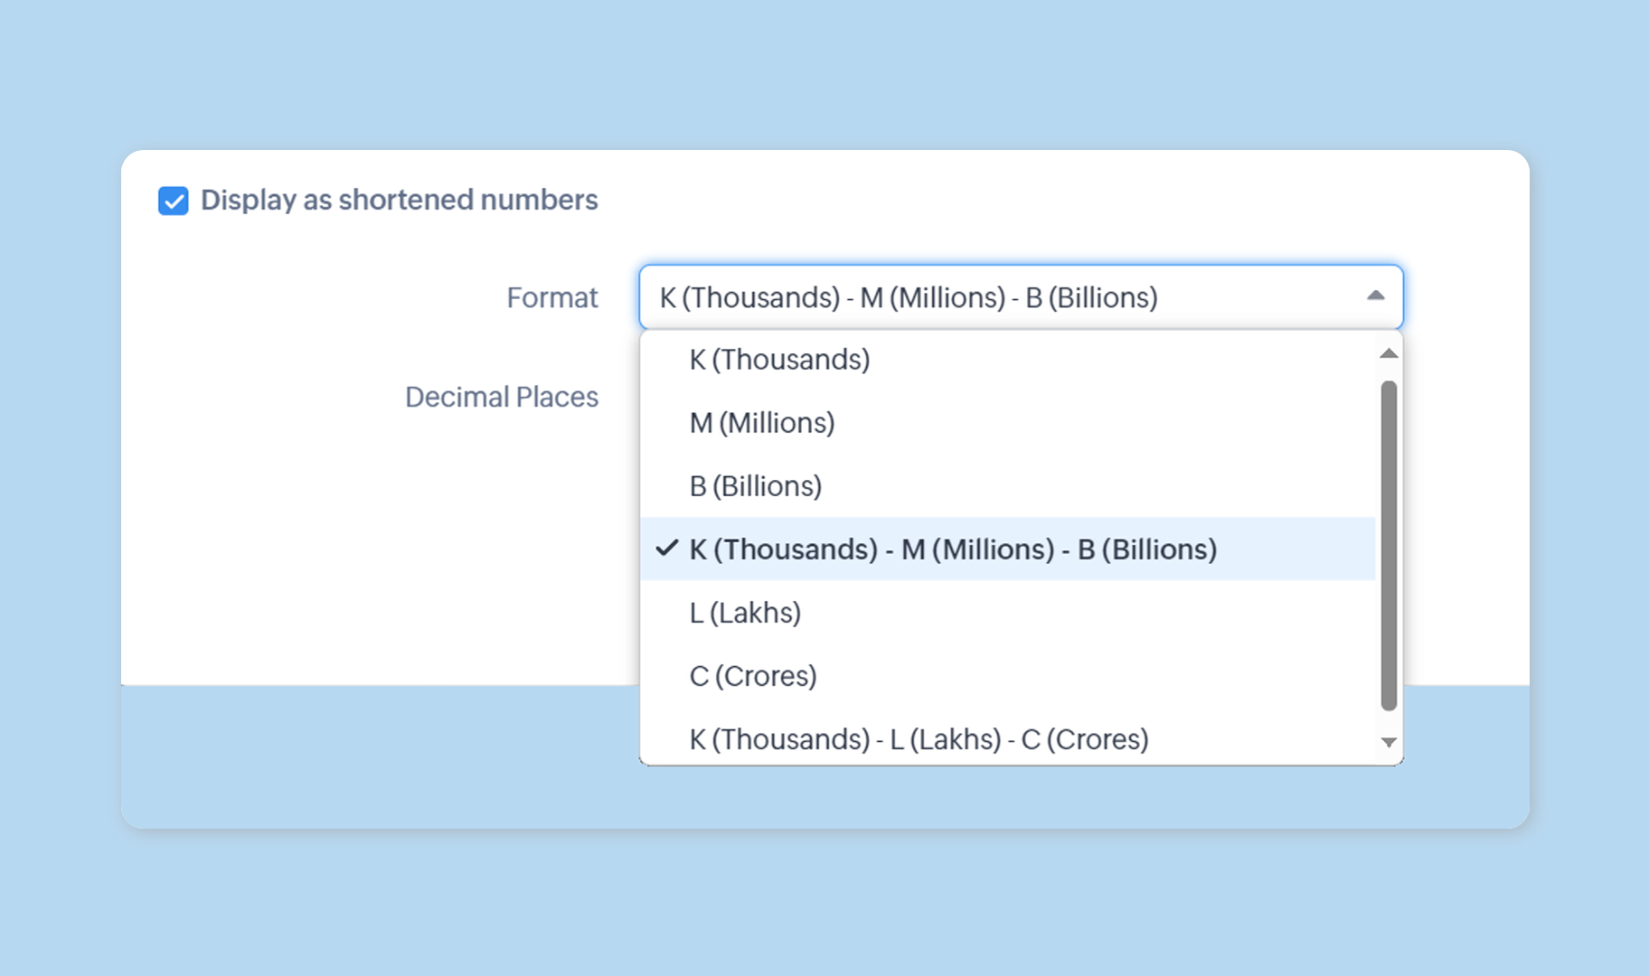Click the scrollbar track below the thumb
The width and height of the screenshot is (1649, 976).
(1389, 721)
